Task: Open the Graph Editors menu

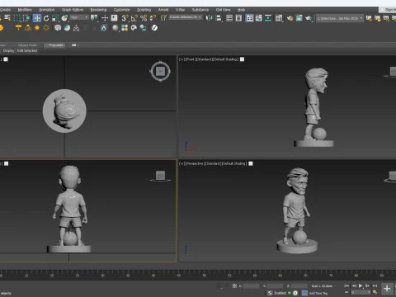Action: [x=73, y=10]
